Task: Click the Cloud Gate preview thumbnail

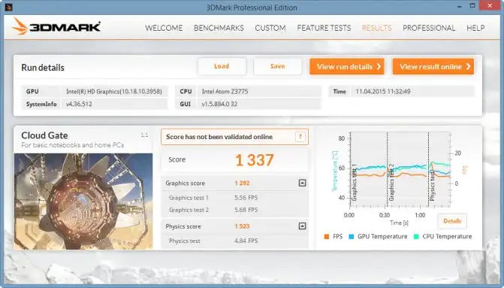Action: (x=83, y=202)
